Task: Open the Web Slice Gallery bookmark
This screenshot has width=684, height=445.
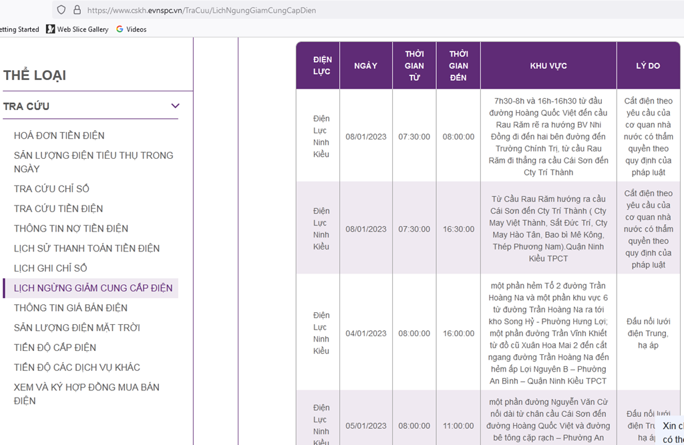Action: tap(77, 29)
